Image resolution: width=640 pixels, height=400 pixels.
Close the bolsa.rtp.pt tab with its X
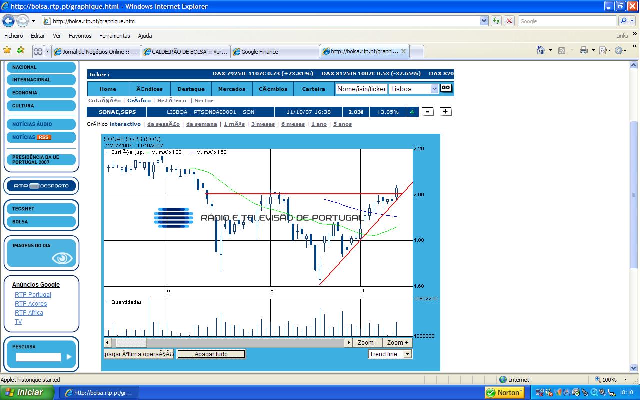pos(403,51)
